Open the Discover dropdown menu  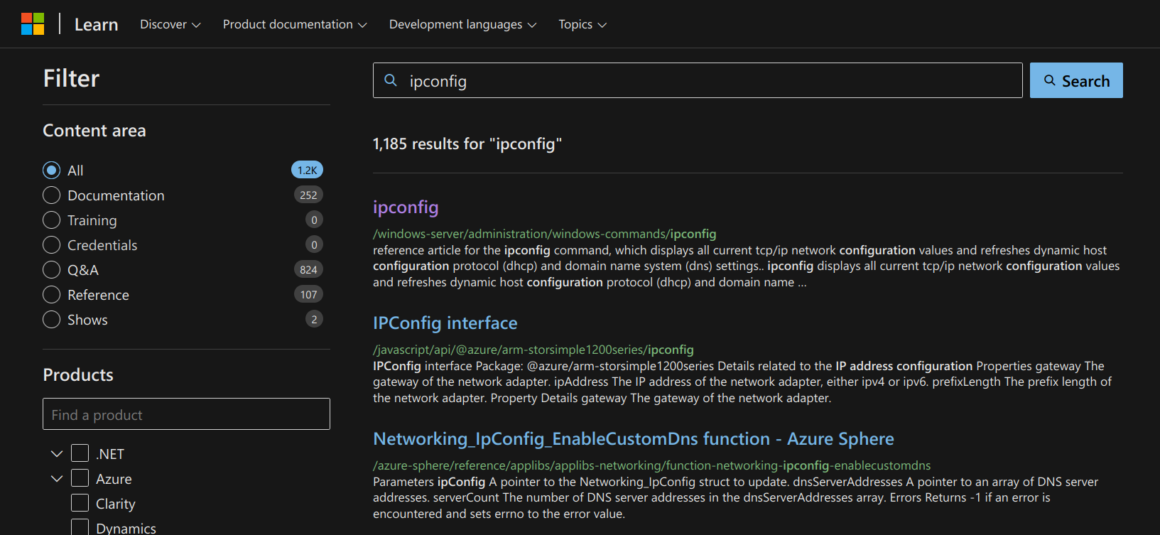pyautogui.click(x=170, y=25)
